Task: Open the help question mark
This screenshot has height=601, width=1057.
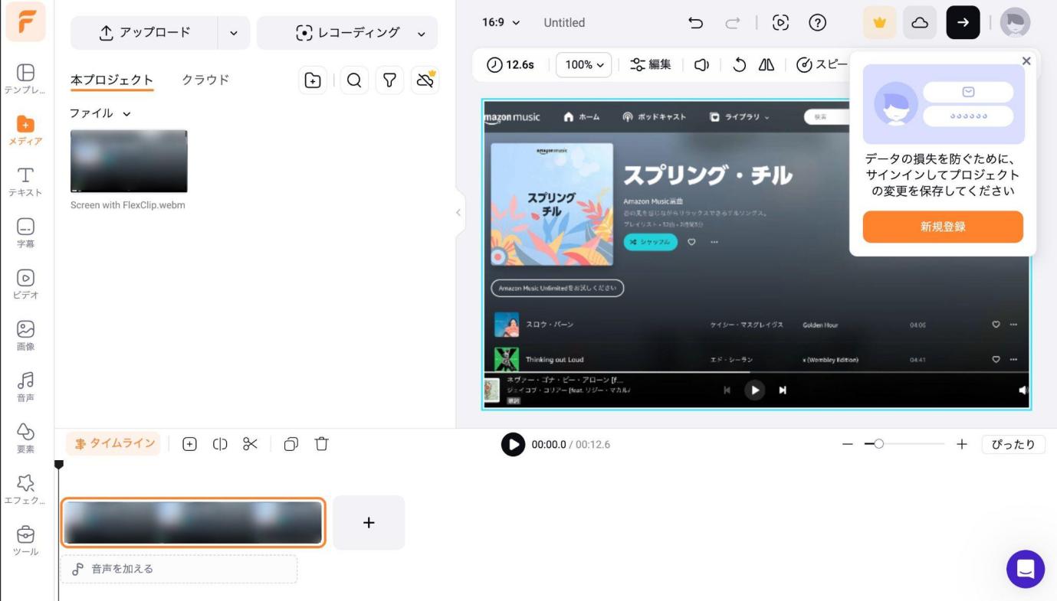Action: [817, 23]
